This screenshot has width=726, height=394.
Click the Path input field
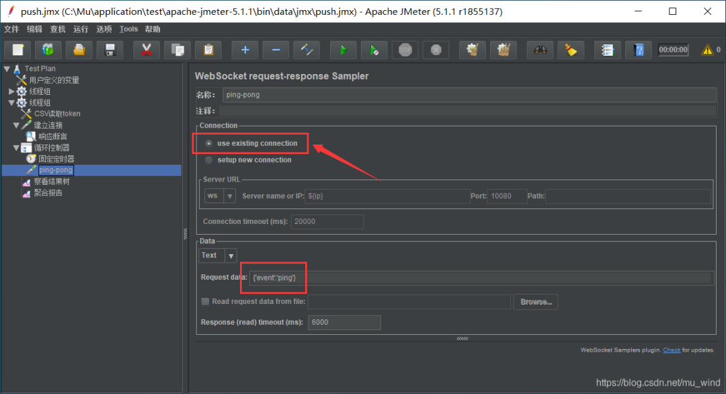(x=628, y=196)
